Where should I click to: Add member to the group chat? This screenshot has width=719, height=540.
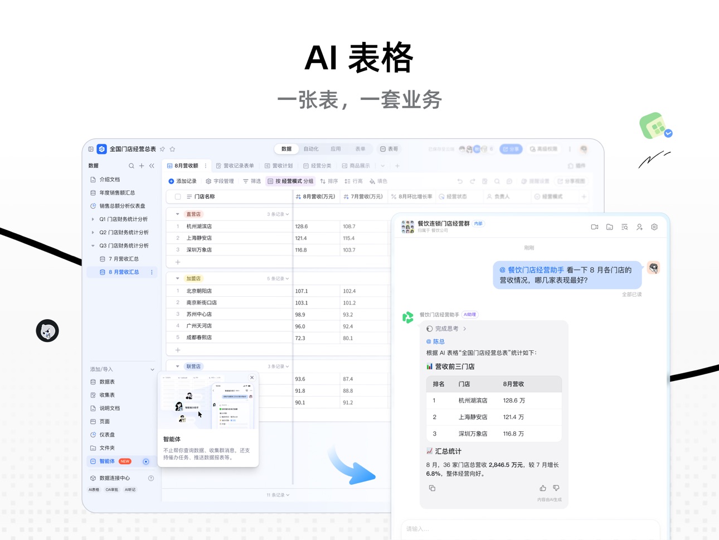point(639,227)
